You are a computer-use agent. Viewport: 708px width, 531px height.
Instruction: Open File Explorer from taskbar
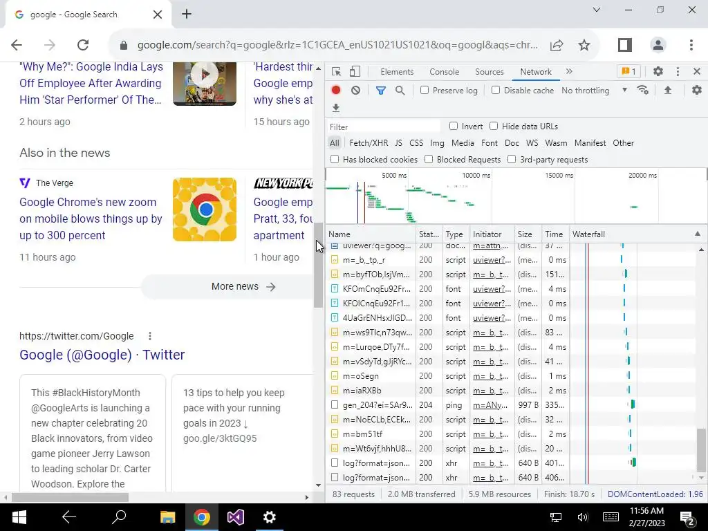pyautogui.click(x=167, y=517)
